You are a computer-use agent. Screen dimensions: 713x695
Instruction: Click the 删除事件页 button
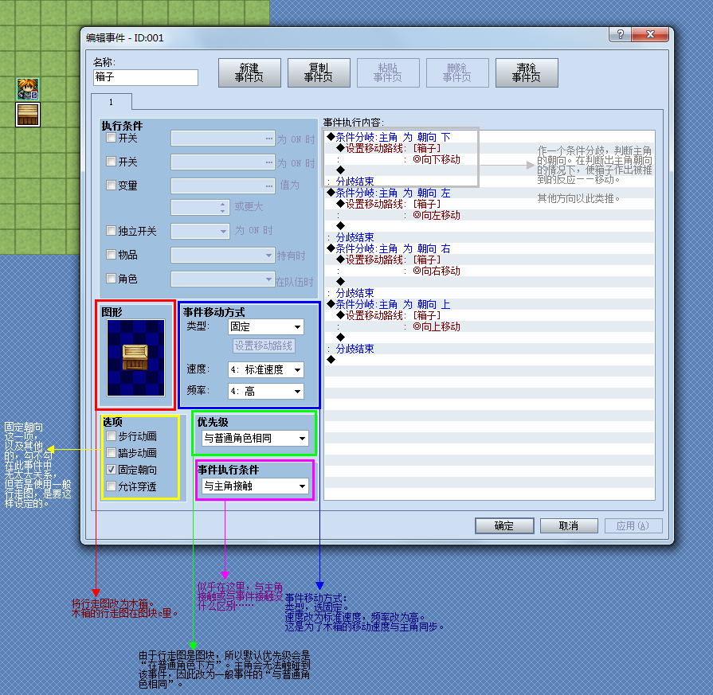pyautogui.click(x=457, y=72)
